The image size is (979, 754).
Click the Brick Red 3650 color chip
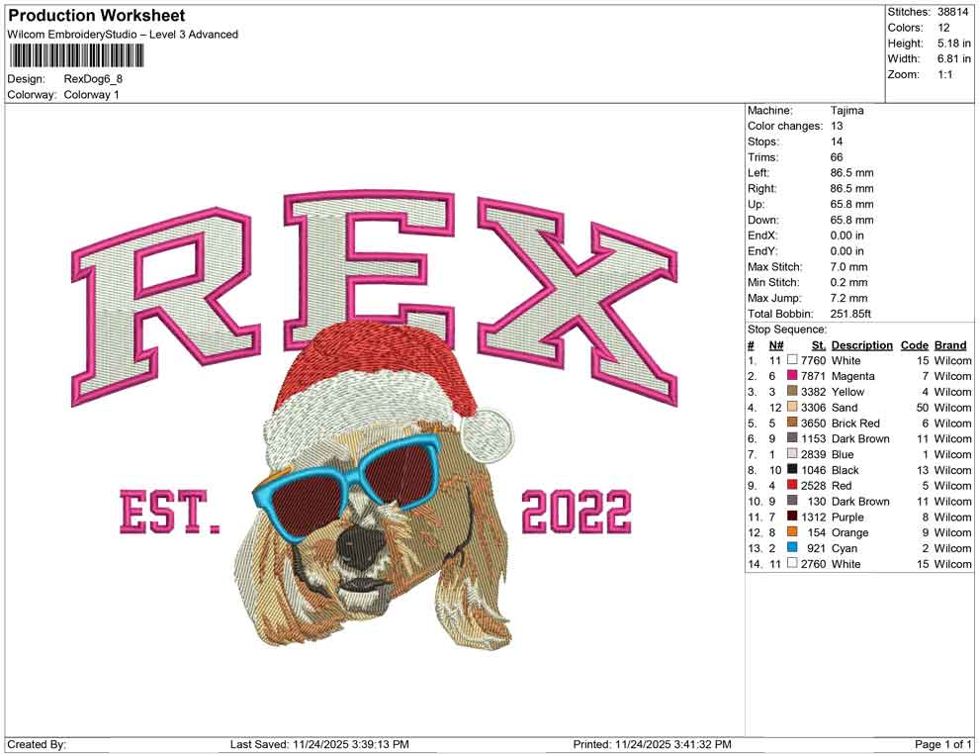coord(791,423)
